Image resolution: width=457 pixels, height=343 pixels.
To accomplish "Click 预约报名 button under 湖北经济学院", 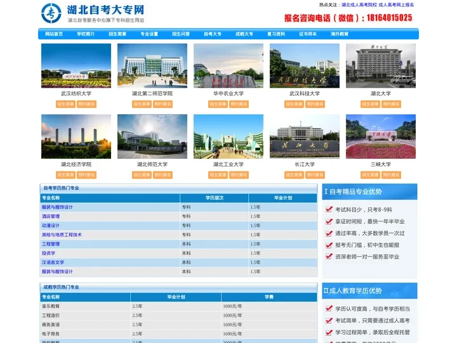I will pos(86,175).
